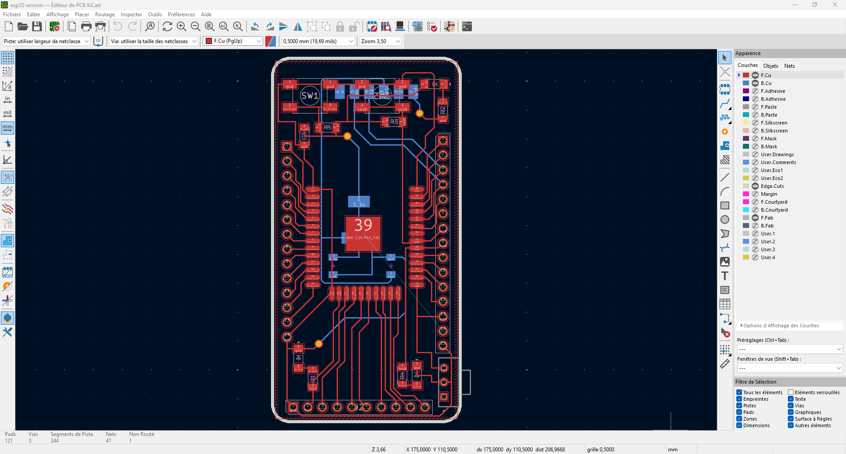This screenshot has width=846, height=454.
Task: Open the Préférences menu
Action: pos(181,15)
